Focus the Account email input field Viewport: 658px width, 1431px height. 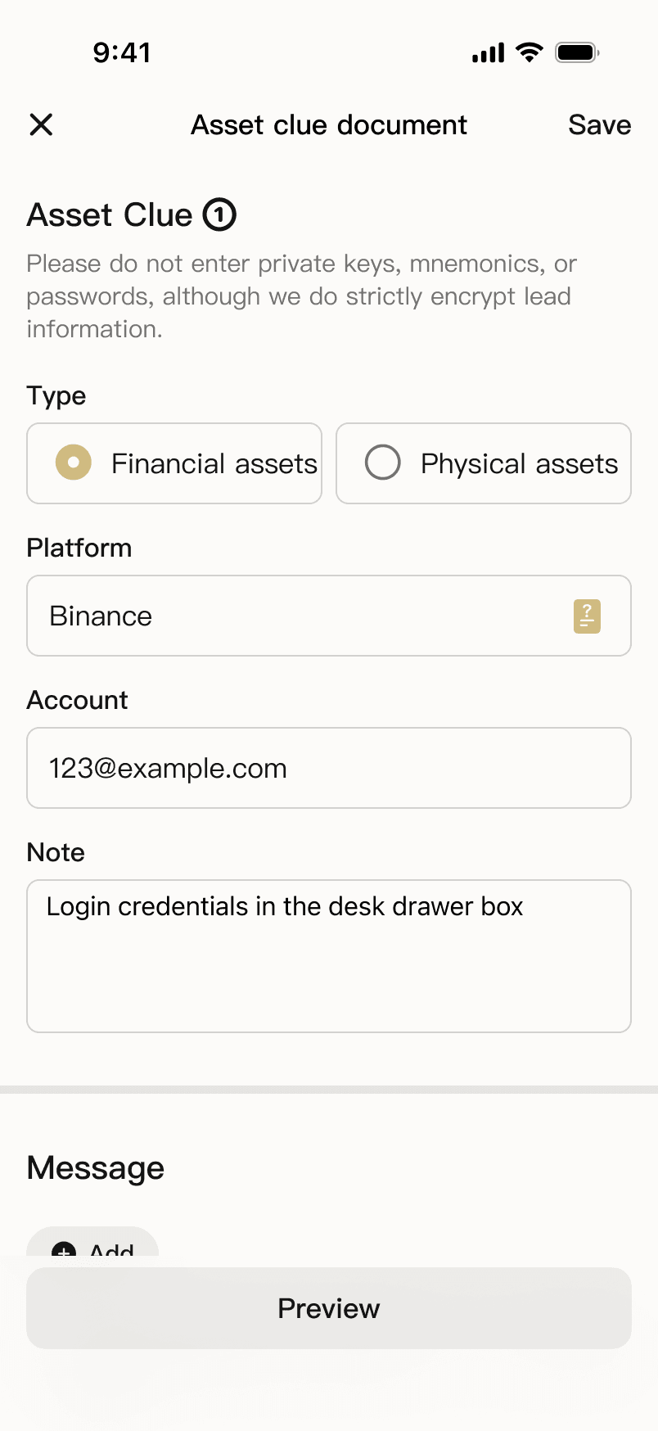click(x=329, y=768)
